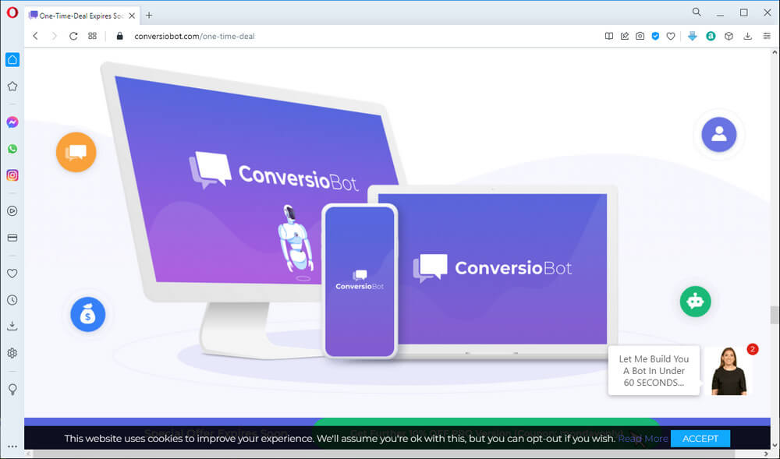The image size is (780, 459).
Task: Search tabs with magnifier icon
Action: pyautogui.click(x=697, y=12)
